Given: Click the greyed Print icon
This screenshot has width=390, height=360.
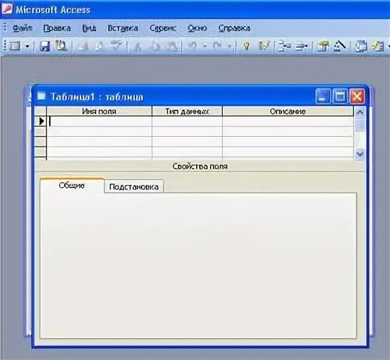Looking at the screenshot, I should 83,46.
